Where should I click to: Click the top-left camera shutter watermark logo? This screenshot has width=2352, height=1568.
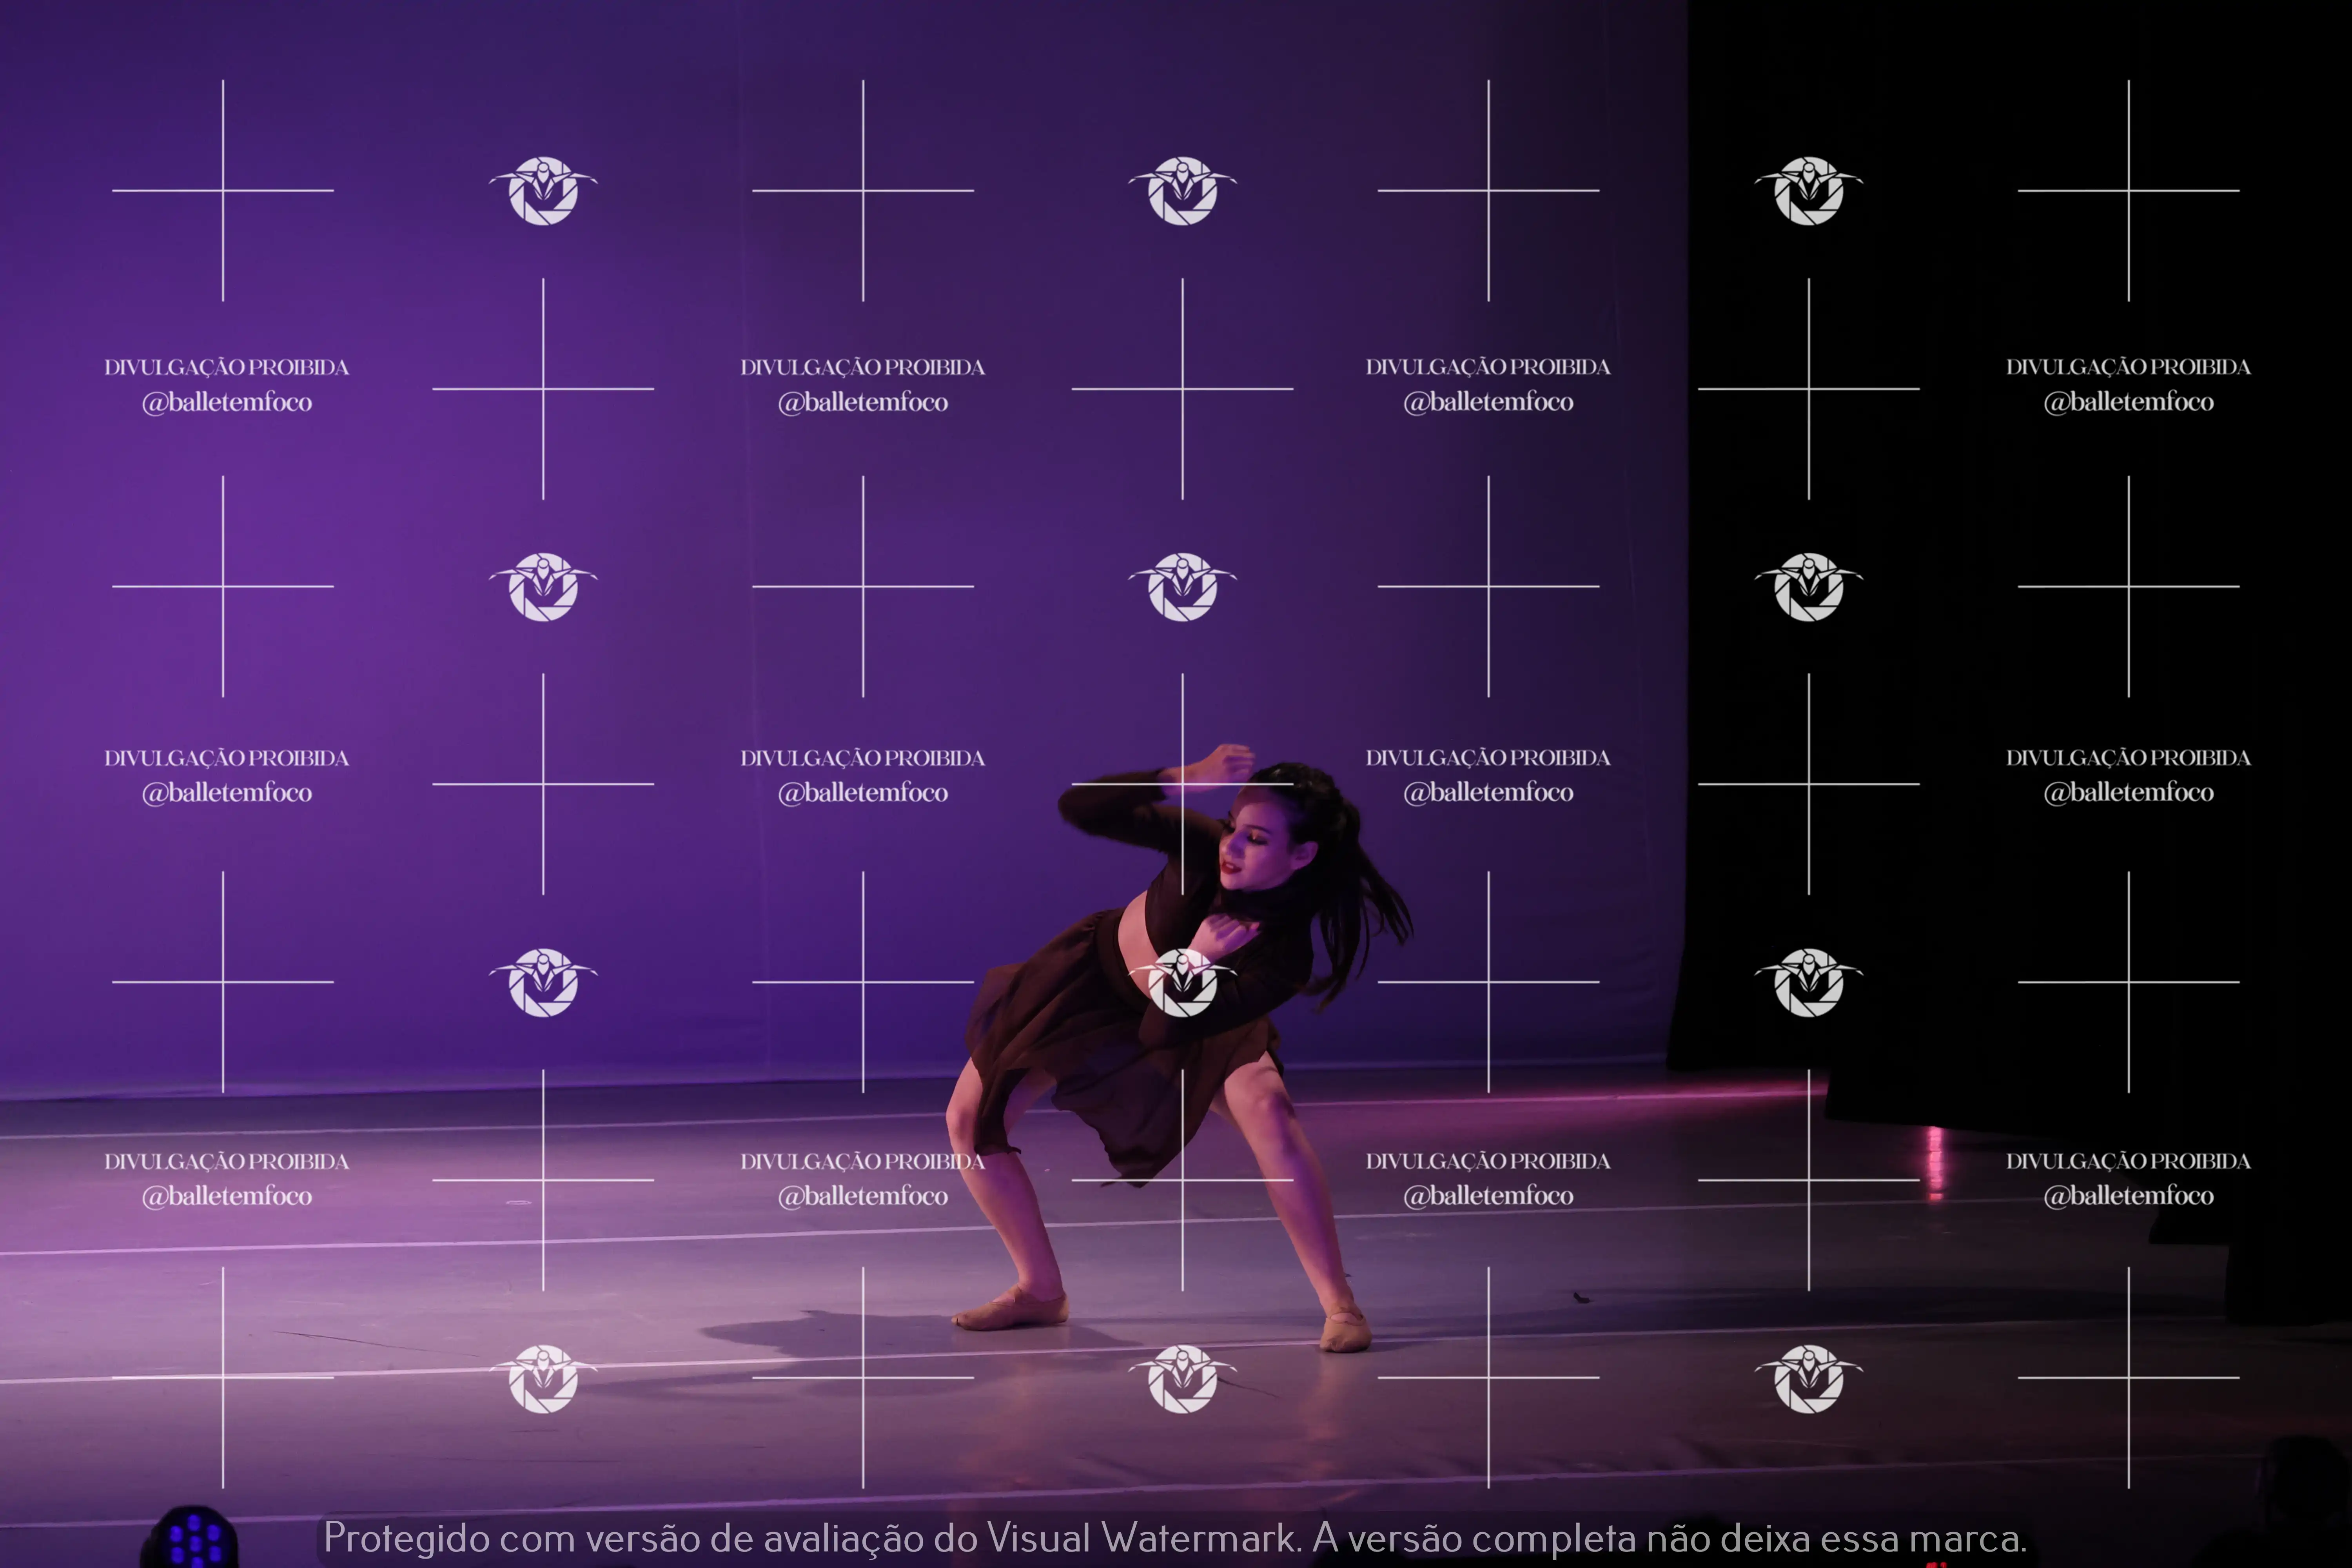(x=543, y=191)
